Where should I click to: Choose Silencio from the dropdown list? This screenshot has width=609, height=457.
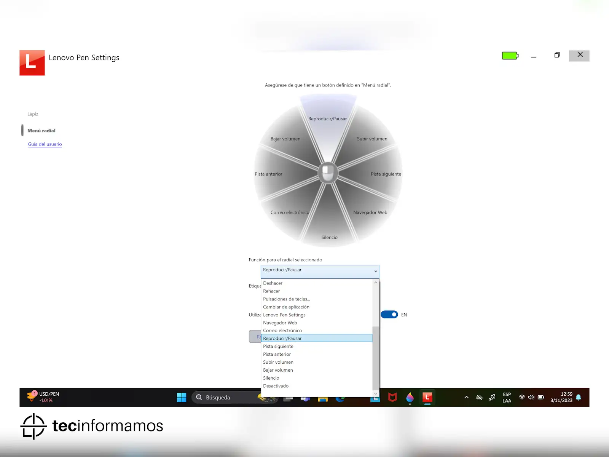(271, 378)
